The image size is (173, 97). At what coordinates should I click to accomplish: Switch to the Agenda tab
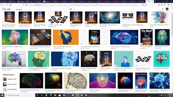click(46, 2)
